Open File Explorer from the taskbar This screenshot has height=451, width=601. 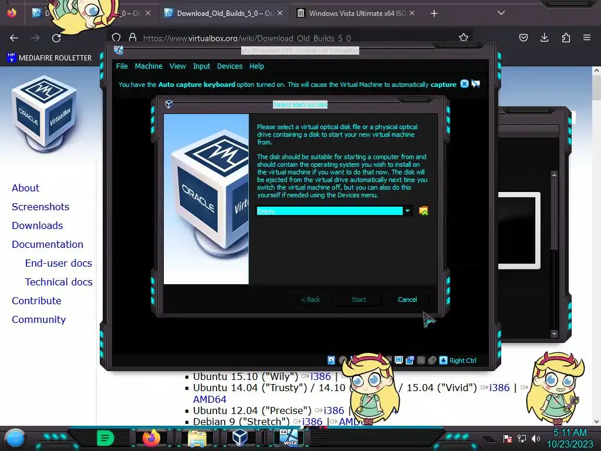(197, 438)
